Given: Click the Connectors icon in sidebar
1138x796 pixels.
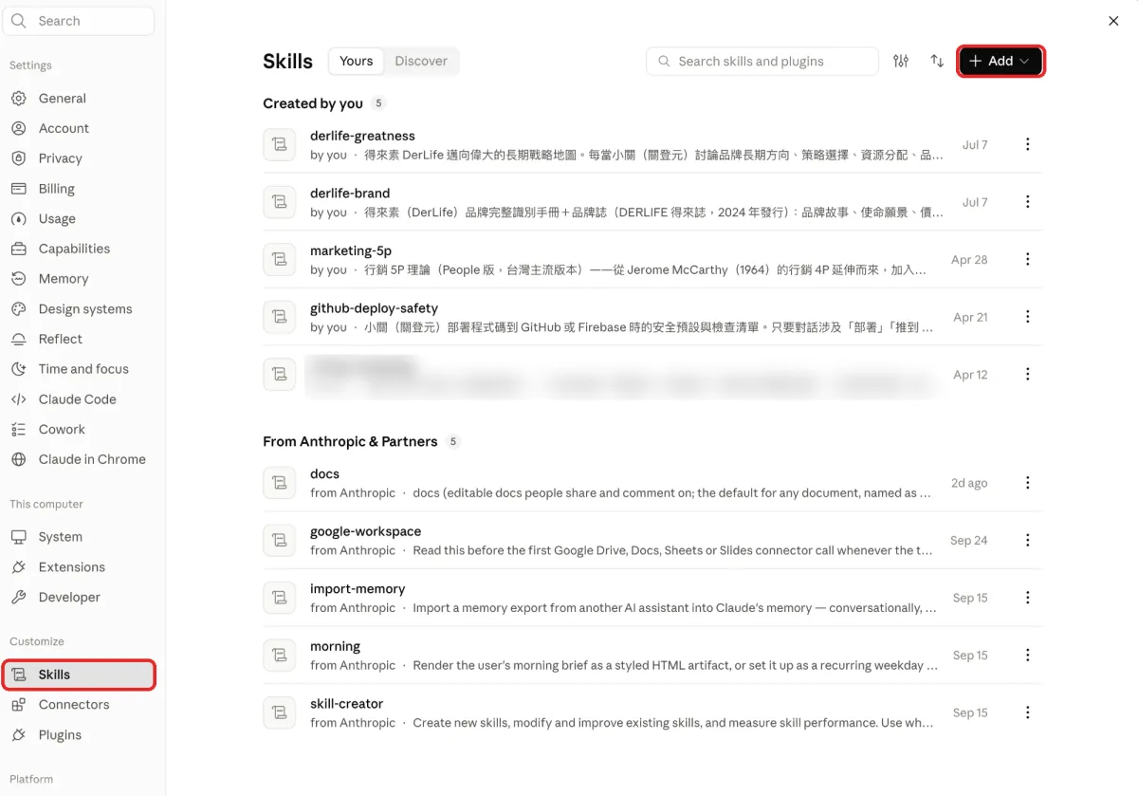Looking at the screenshot, I should [x=19, y=705].
